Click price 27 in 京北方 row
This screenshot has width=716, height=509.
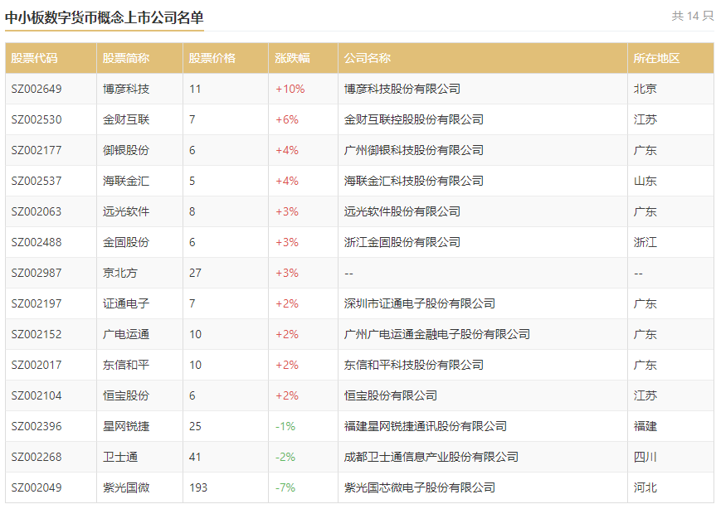[x=195, y=273]
